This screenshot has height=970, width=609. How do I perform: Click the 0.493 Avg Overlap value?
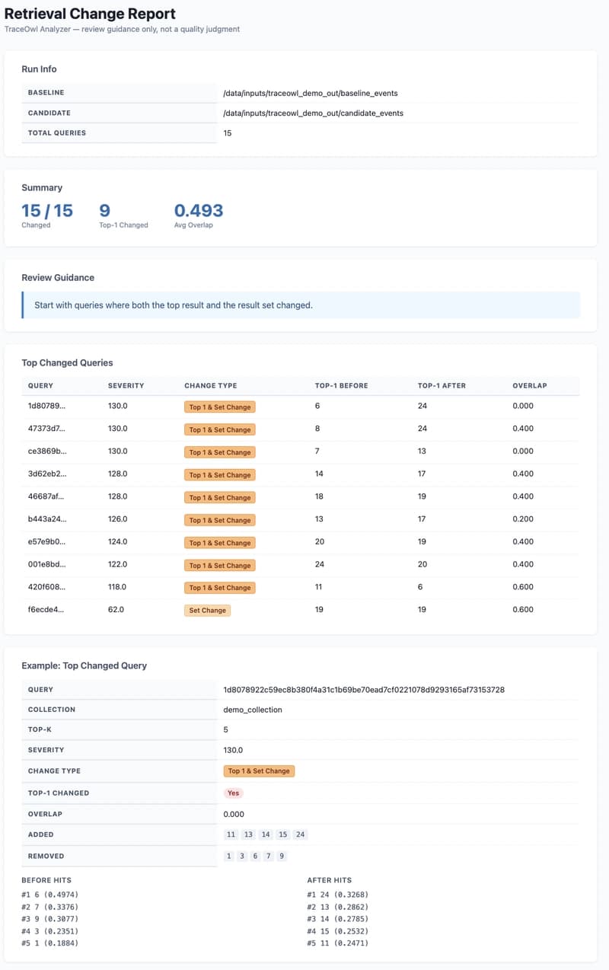(199, 211)
